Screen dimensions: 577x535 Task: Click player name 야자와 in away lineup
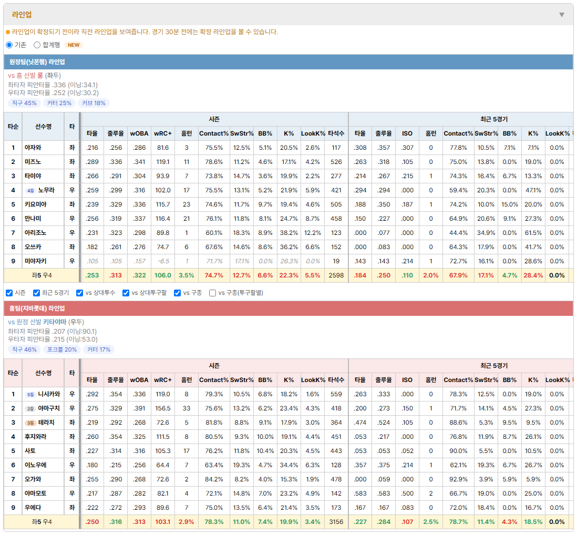[33, 148]
